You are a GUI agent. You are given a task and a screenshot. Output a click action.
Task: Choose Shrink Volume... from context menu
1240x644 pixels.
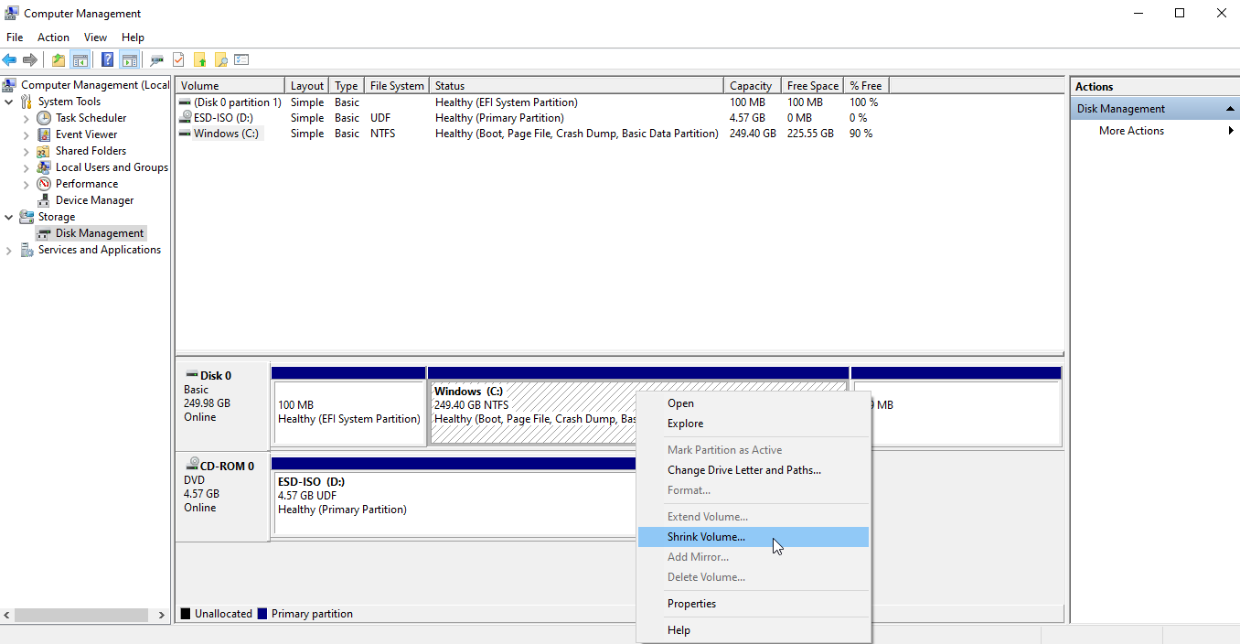(x=754, y=537)
